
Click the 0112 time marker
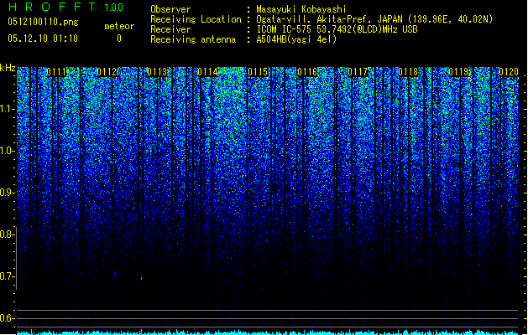pyautogui.click(x=107, y=72)
